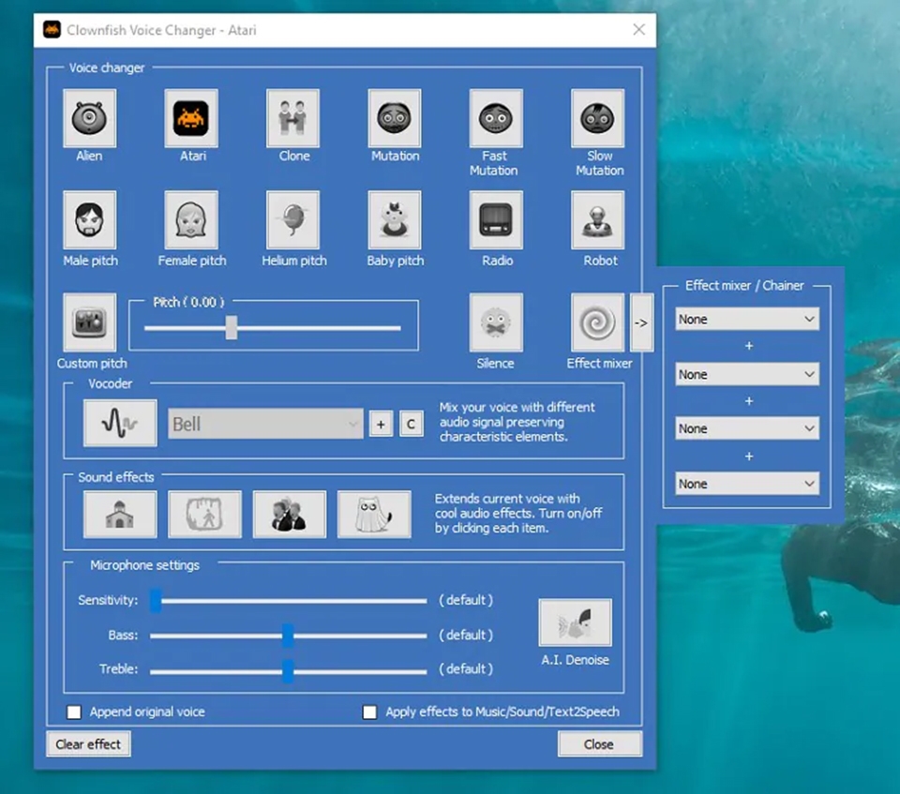900x794 pixels.
Task: Pick the Baby pitch voice
Action: click(x=395, y=220)
